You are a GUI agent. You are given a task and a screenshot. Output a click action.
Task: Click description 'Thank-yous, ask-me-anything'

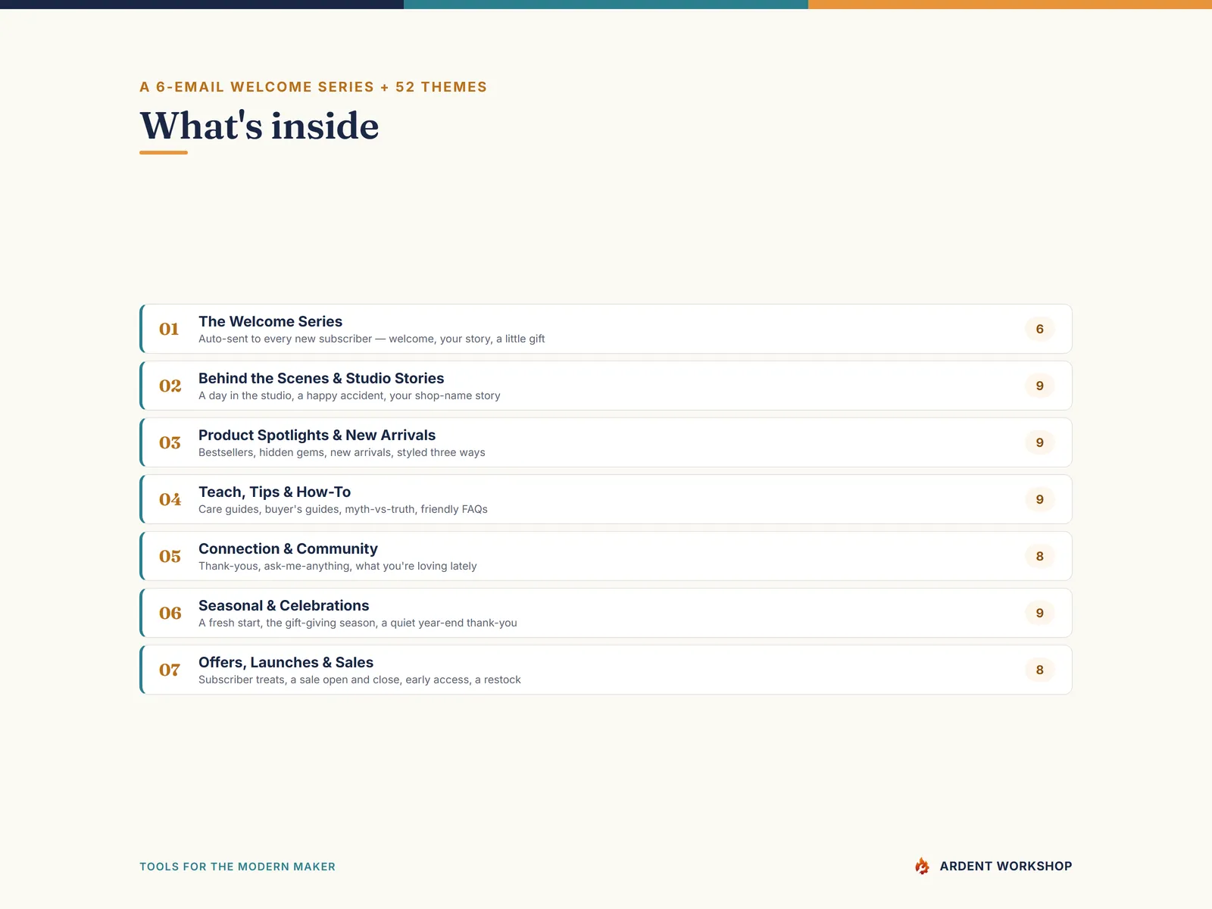pos(338,566)
